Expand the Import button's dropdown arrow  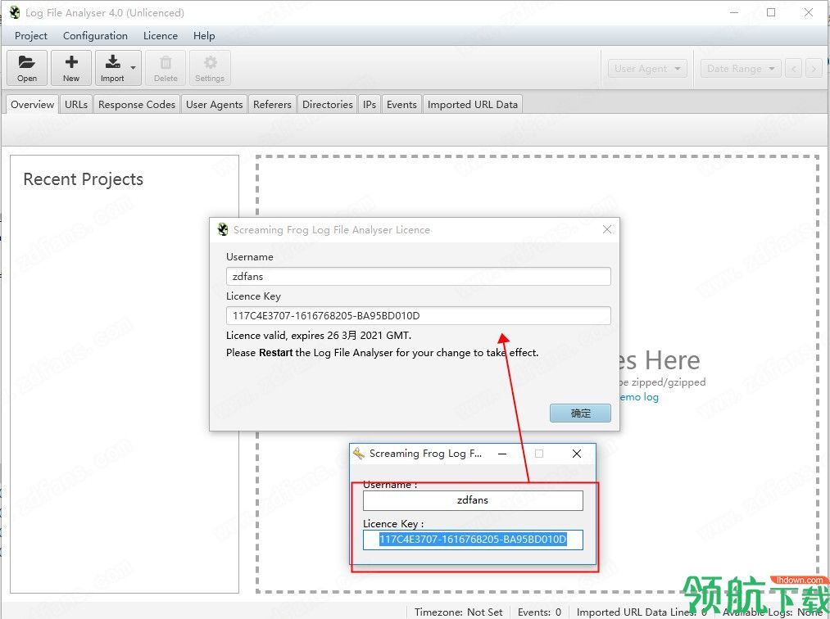tap(134, 68)
